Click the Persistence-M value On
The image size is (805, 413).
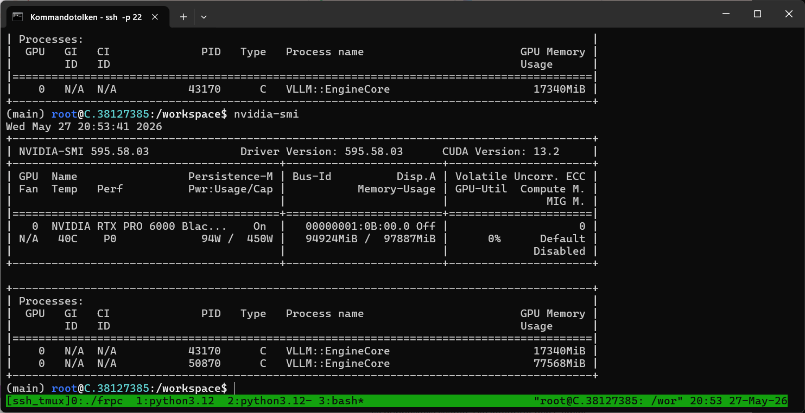click(259, 227)
